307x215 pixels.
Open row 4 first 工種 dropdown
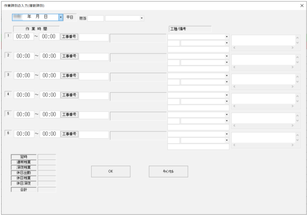pyautogui.click(x=227, y=95)
